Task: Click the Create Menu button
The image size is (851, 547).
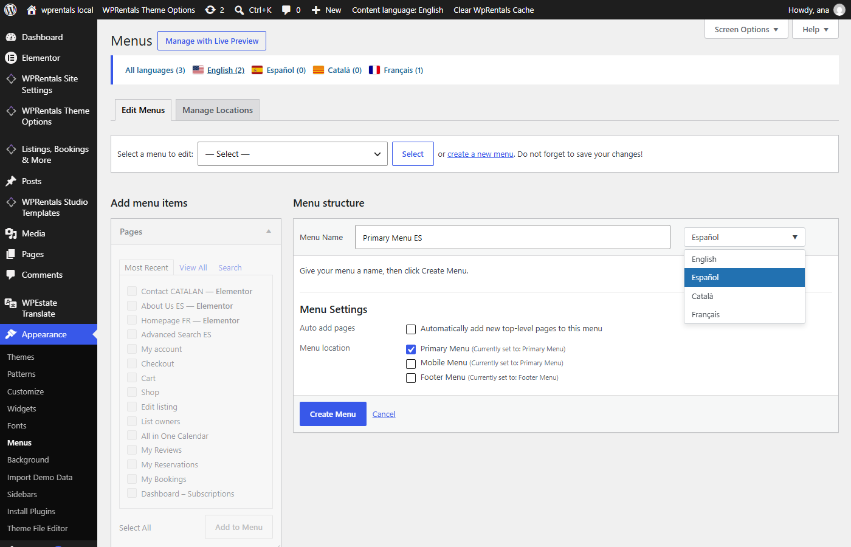Action: click(x=333, y=414)
